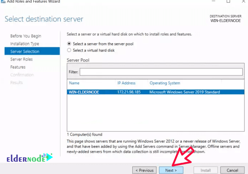This screenshot has height=174, width=248.
Task: Select the WIN-ELDERNODE server row
Action: [155, 92]
